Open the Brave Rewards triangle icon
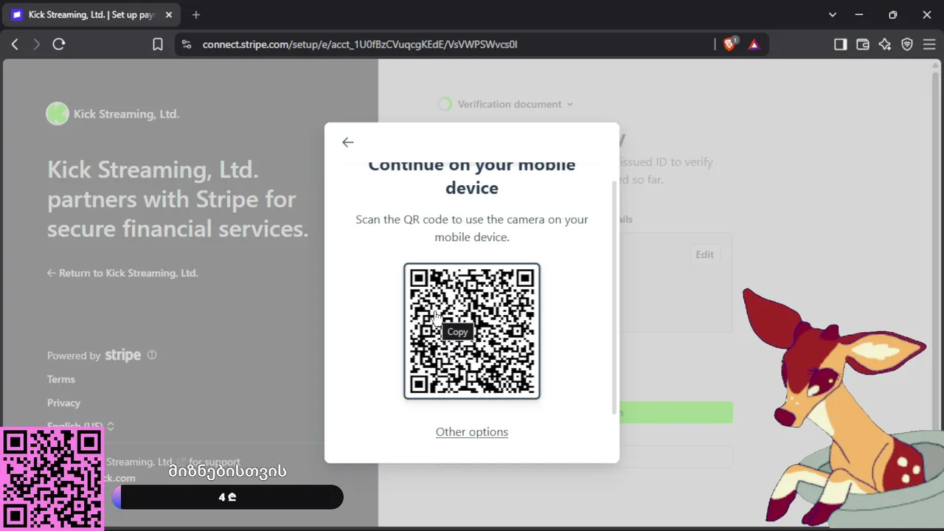Image resolution: width=944 pixels, height=531 pixels. [754, 44]
